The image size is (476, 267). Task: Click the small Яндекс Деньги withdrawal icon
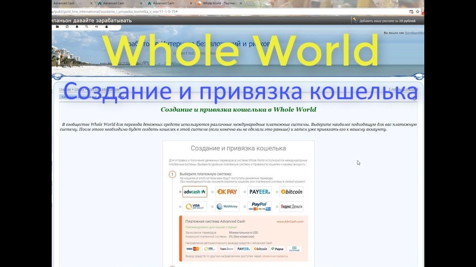click(x=226, y=249)
